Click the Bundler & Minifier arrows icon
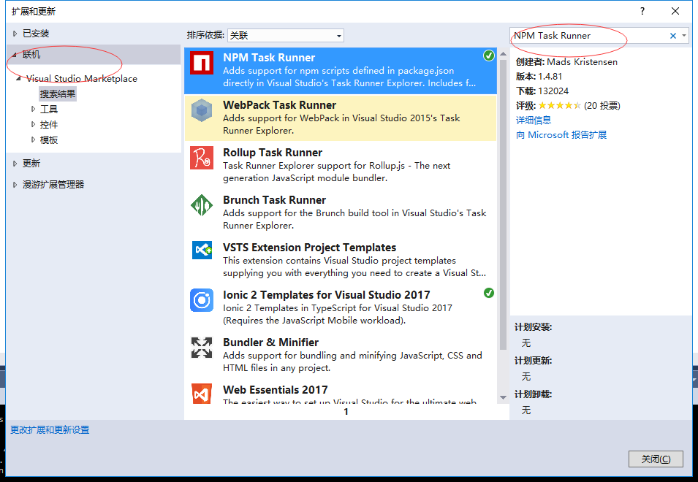The width and height of the screenshot is (698, 482). (202, 348)
